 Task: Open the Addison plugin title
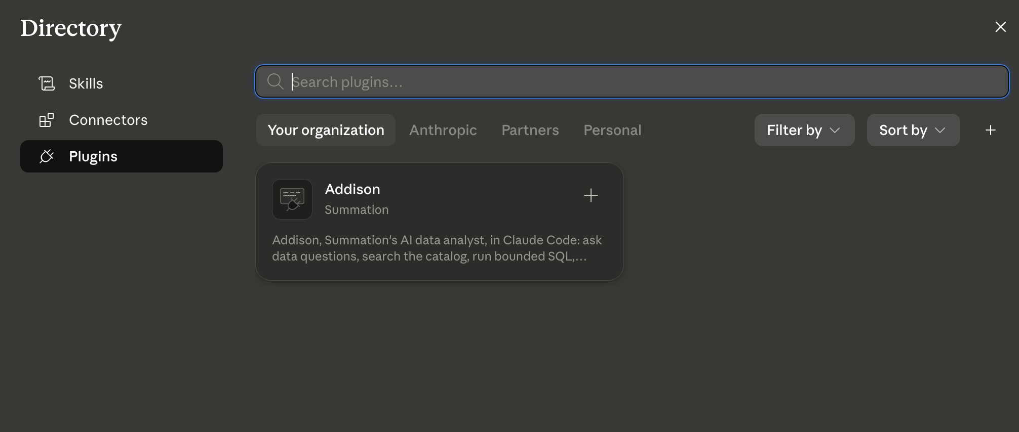pyautogui.click(x=352, y=189)
